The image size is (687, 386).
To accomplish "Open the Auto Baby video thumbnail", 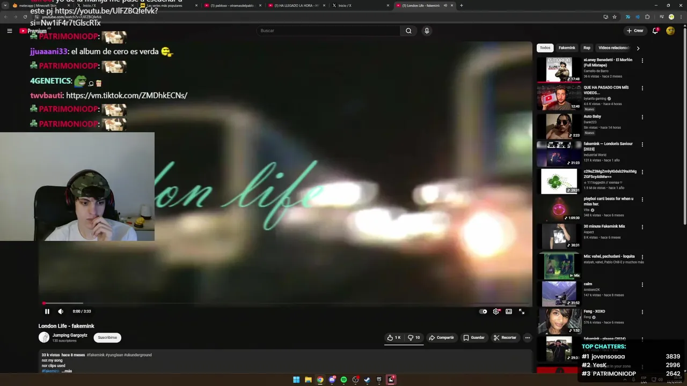I will [x=559, y=126].
